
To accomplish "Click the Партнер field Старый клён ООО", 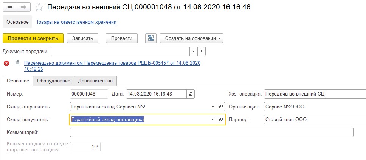I will pos(315,120).
